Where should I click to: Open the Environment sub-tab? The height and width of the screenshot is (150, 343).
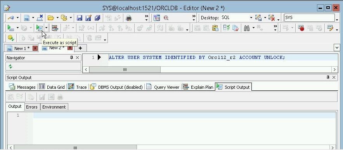(54, 107)
